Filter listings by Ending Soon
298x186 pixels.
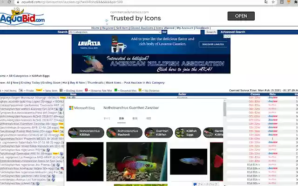pos(51,83)
